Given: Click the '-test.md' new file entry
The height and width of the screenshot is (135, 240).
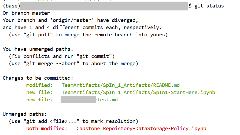Looking at the screenshot, I should [x=107, y=100].
